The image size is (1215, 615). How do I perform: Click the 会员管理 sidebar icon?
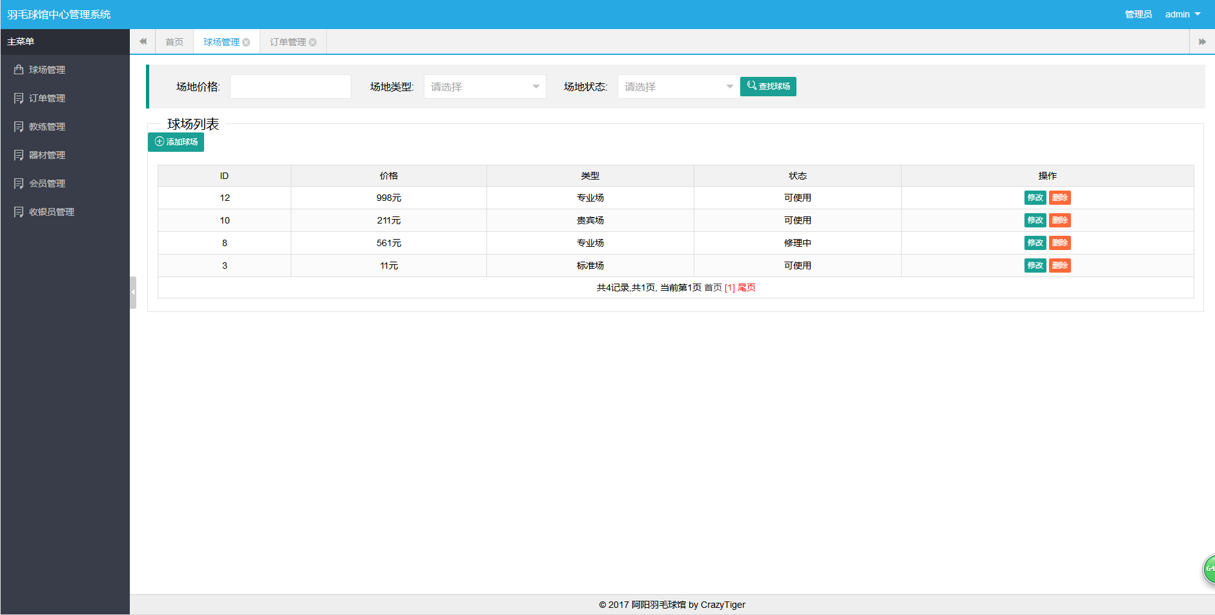pyautogui.click(x=19, y=183)
